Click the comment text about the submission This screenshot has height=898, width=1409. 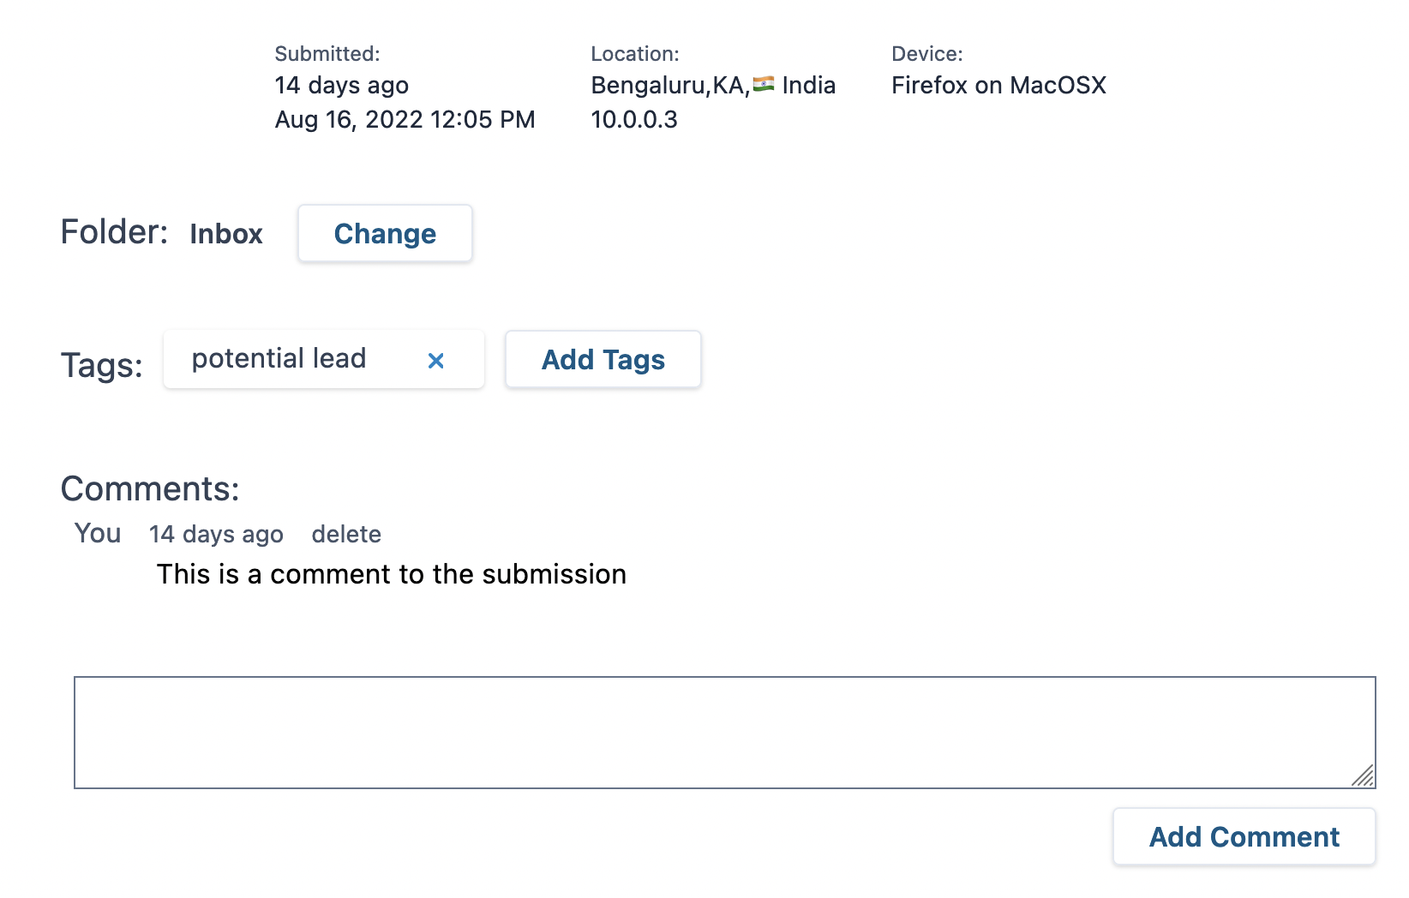pyautogui.click(x=391, y=574)
